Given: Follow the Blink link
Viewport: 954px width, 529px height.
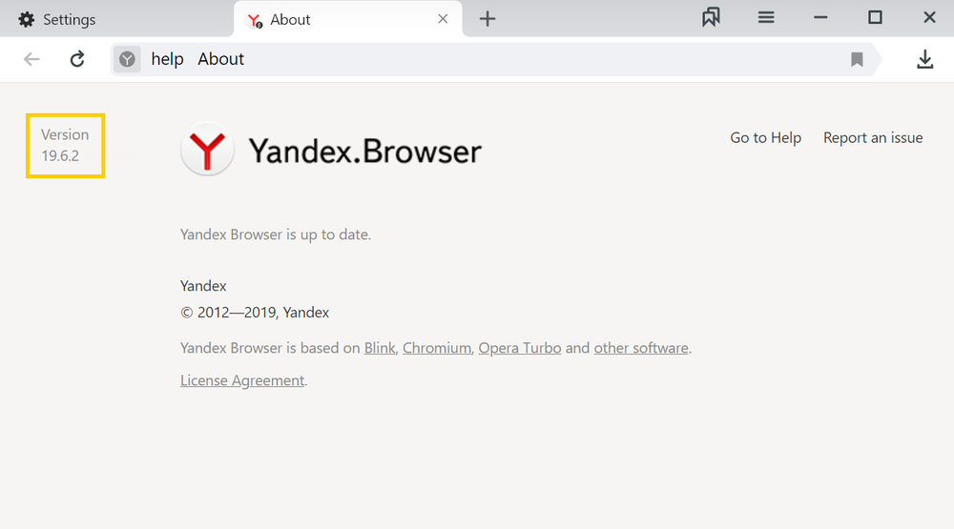Looking at the screenshot, I should point(380,348).
